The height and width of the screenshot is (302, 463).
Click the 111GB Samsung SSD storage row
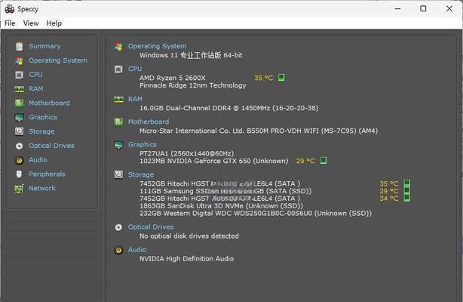[x=225, y=191]
